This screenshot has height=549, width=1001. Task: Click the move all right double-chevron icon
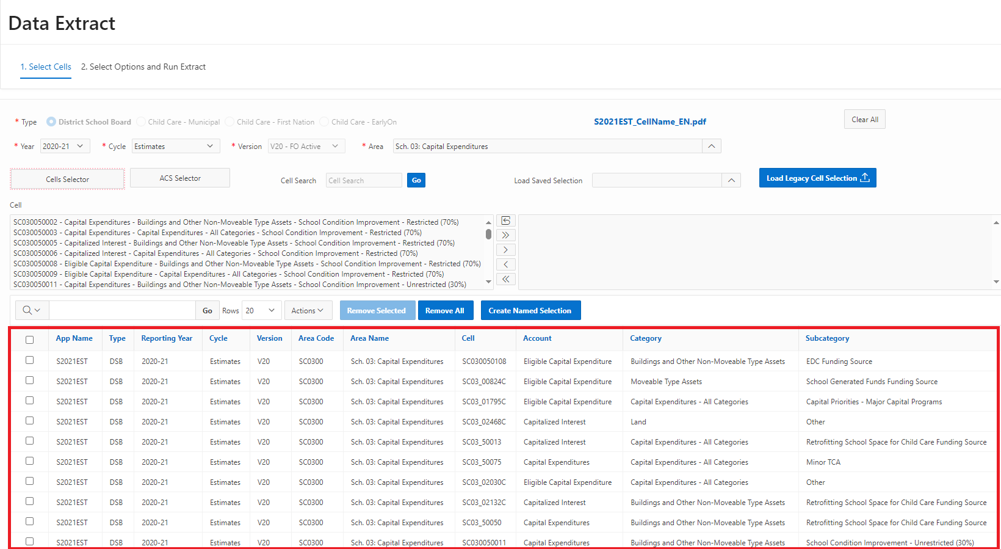[506, 235]
